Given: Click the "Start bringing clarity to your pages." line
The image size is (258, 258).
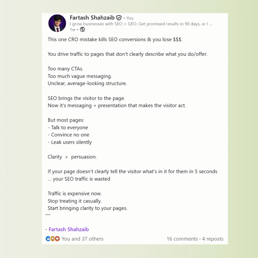Looking at the screenshot, I should (88, 208).
